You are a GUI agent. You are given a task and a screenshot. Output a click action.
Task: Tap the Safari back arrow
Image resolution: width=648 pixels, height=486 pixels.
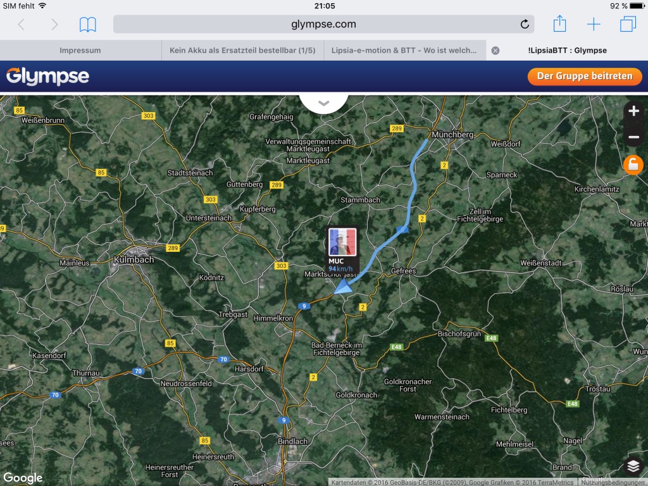point(21,25)
